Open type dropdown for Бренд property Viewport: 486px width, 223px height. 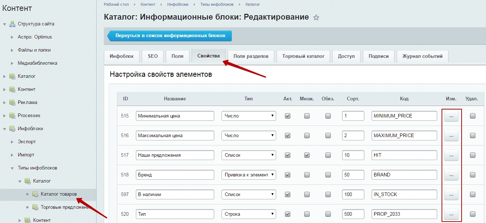tap(248, 175)
